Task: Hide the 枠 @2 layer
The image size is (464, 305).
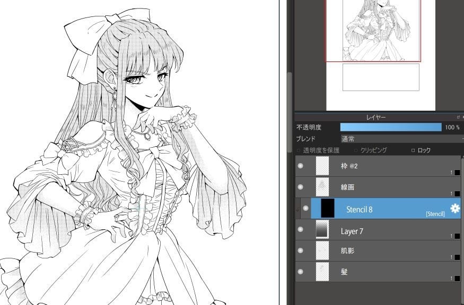Action: pos(300,166)
